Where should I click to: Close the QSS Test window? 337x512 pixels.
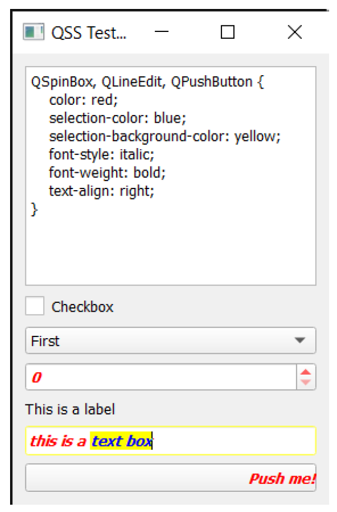294,32
